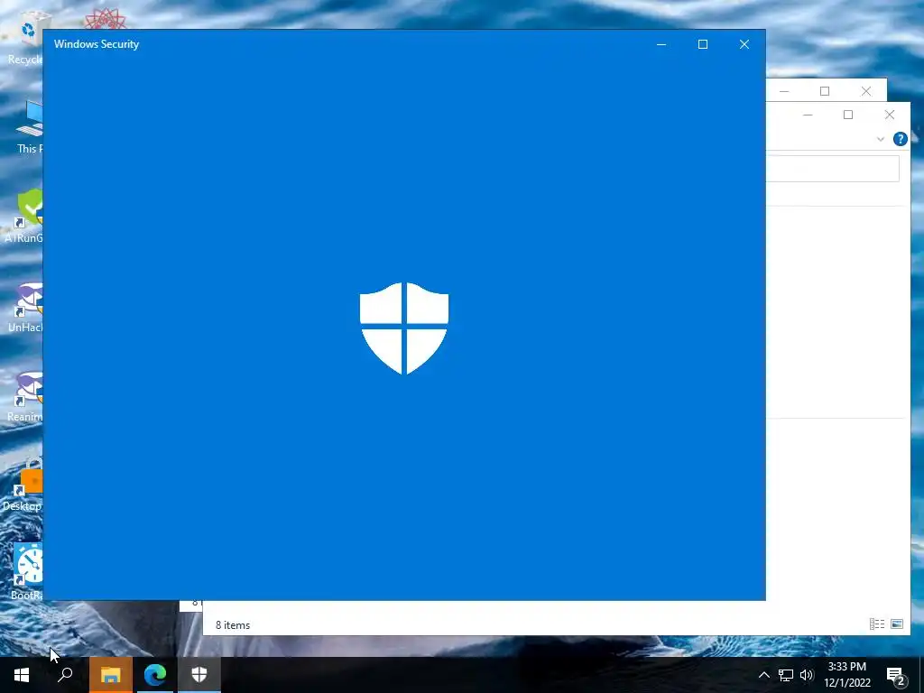Select the BootRa stopwatch desktop shortcut

[x=27, y=571]
